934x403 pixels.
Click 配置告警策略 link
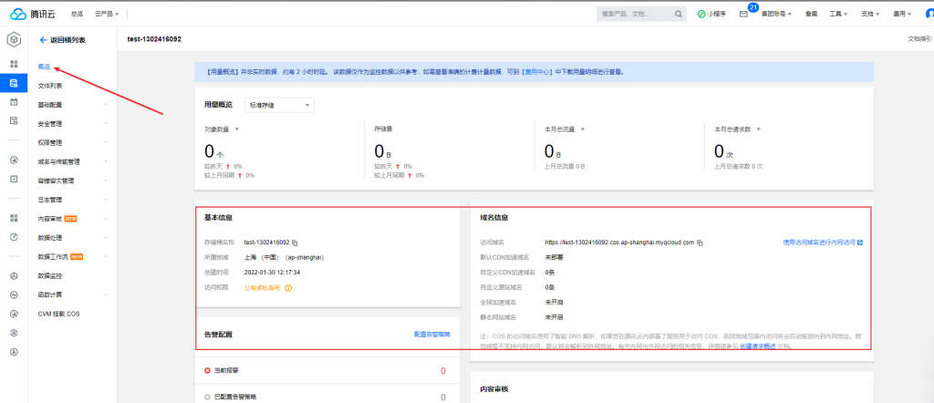pyautogui.click(x=431, y=335)
